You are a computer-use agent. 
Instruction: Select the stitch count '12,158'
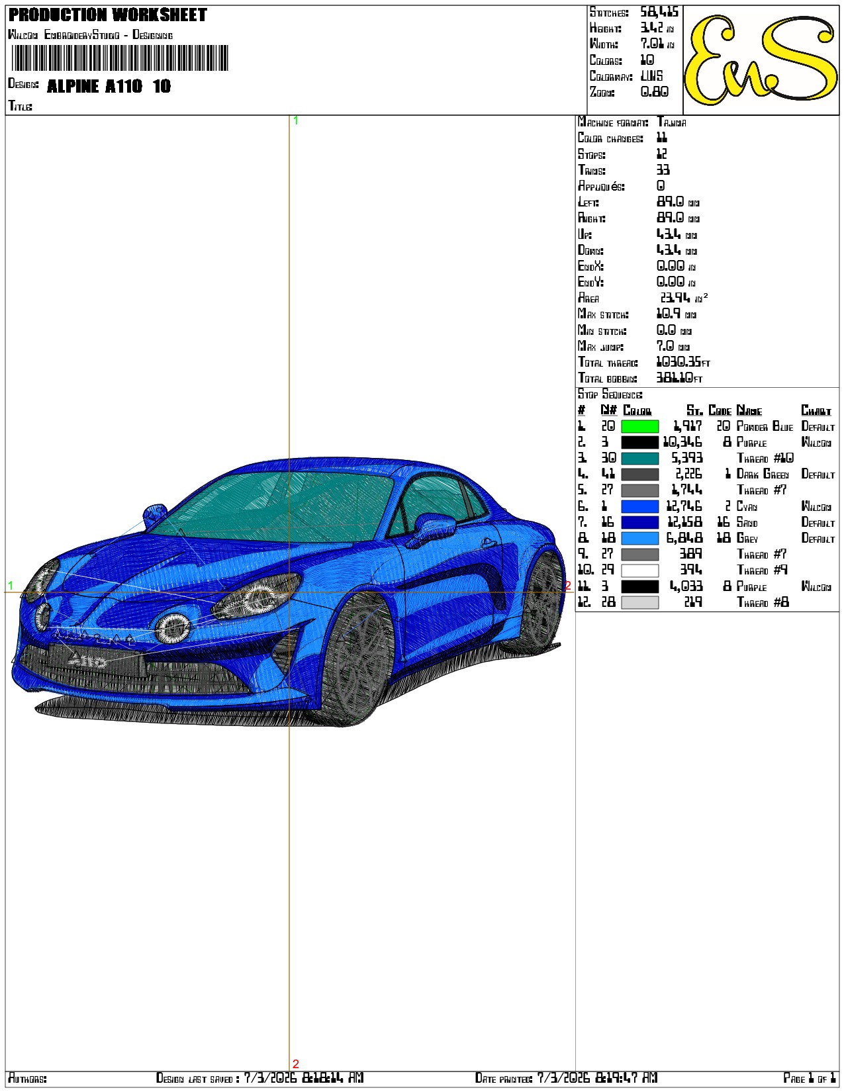point(684,523)
